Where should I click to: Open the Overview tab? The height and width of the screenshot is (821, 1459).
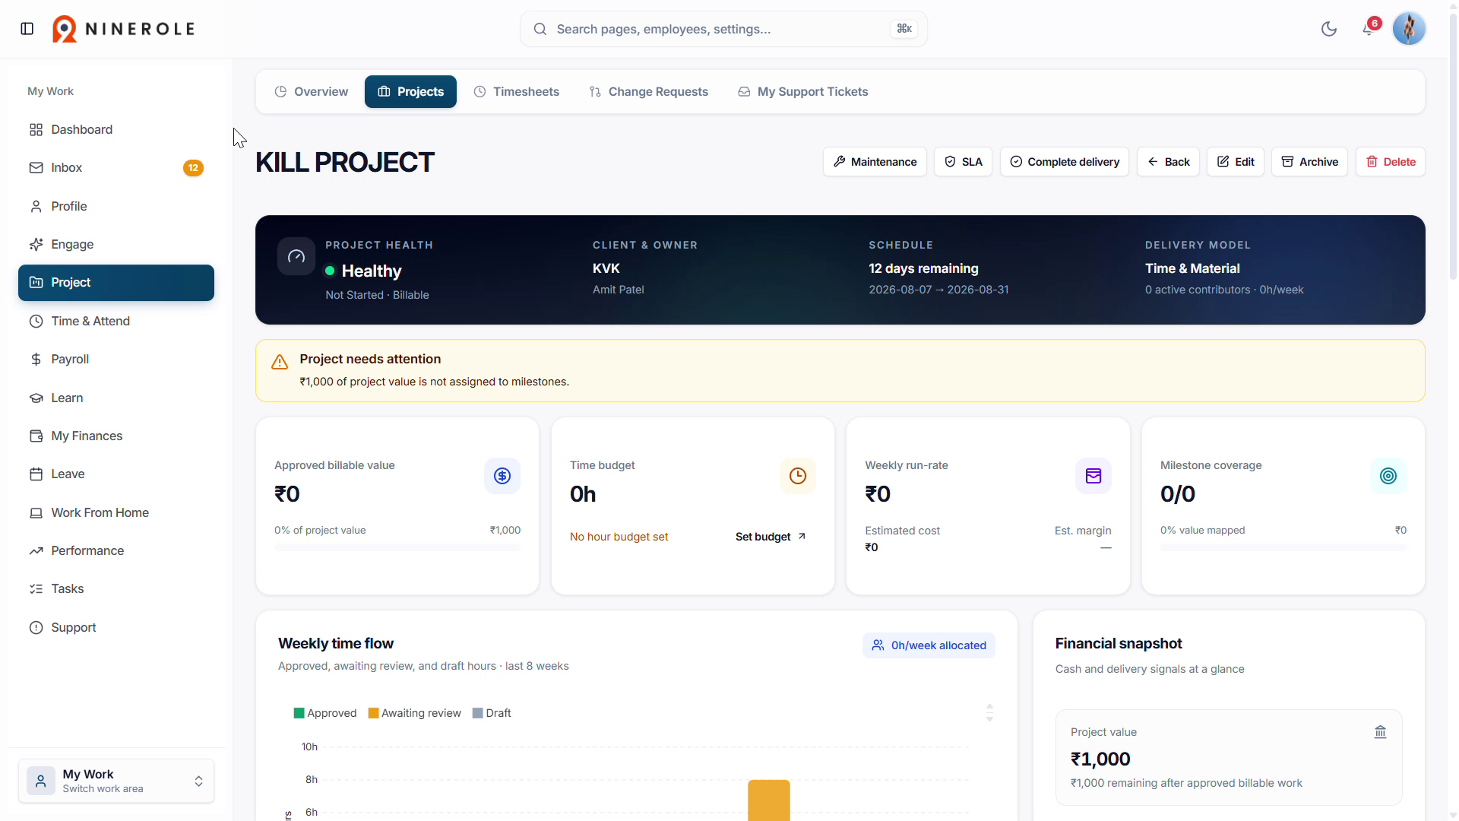(x=312, y=91)
